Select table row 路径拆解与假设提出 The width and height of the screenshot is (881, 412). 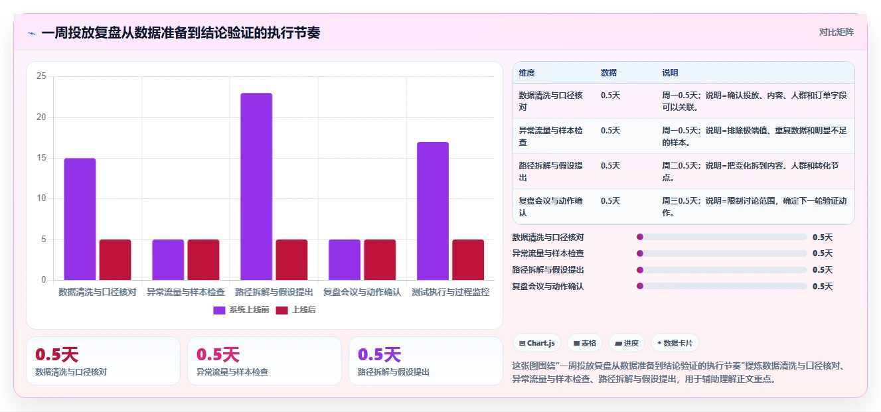(684, 171)
